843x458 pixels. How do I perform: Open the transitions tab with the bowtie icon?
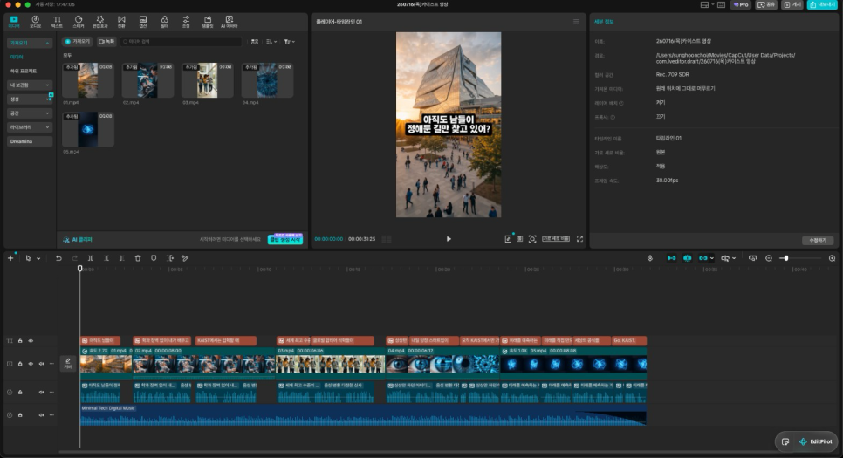(x=121, y=22)
